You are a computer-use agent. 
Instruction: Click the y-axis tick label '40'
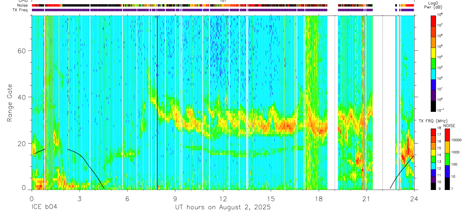[x=21, y=97]
